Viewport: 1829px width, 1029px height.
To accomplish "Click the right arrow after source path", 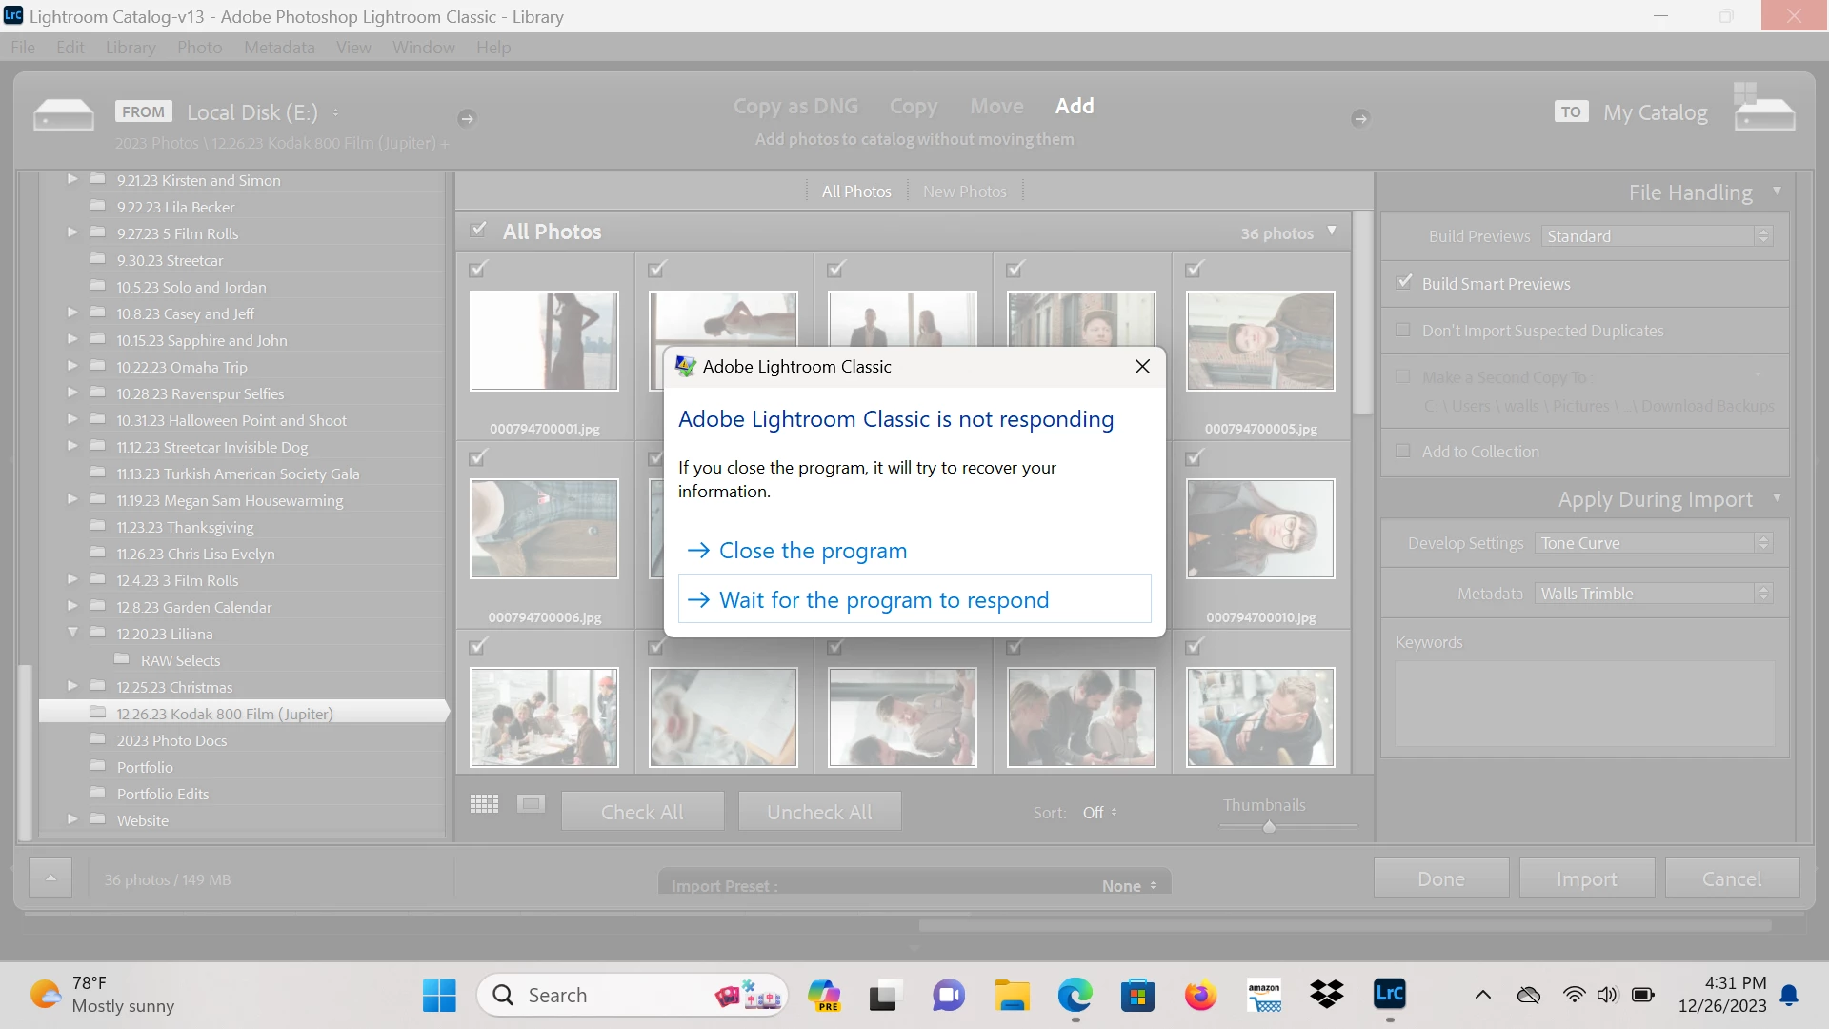I will pyautogui.click(x=467, y=118).
